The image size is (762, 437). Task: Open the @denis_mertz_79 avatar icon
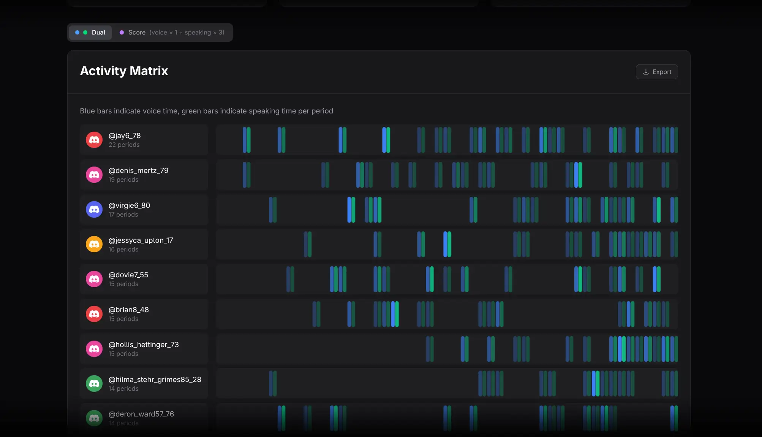94,175
